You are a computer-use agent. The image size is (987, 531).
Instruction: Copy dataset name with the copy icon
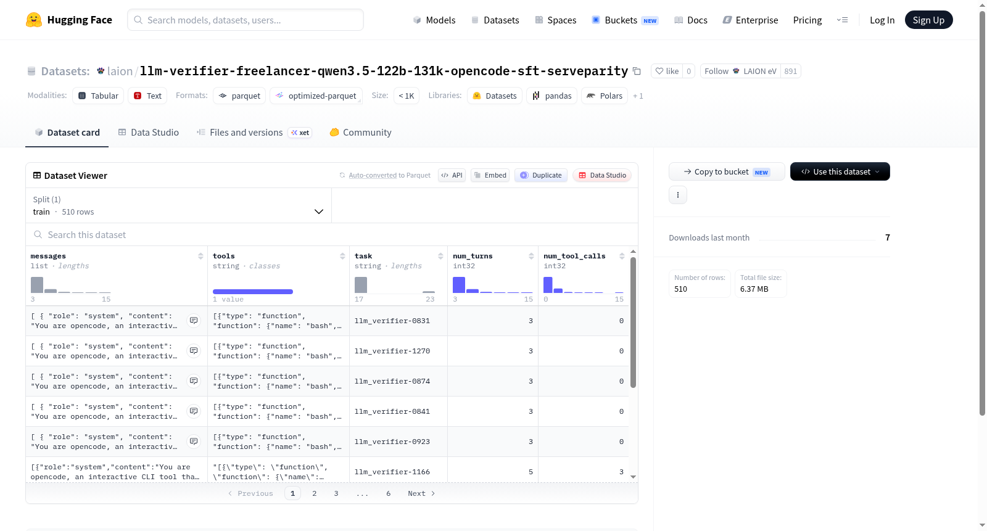click(637, 71)
